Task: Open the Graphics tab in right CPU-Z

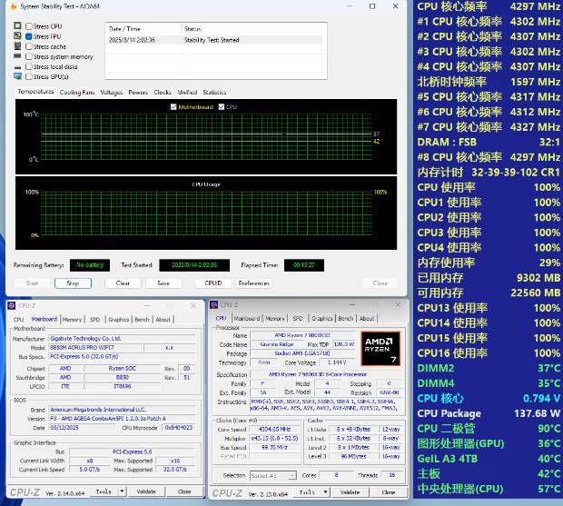Action: point(322,318)
